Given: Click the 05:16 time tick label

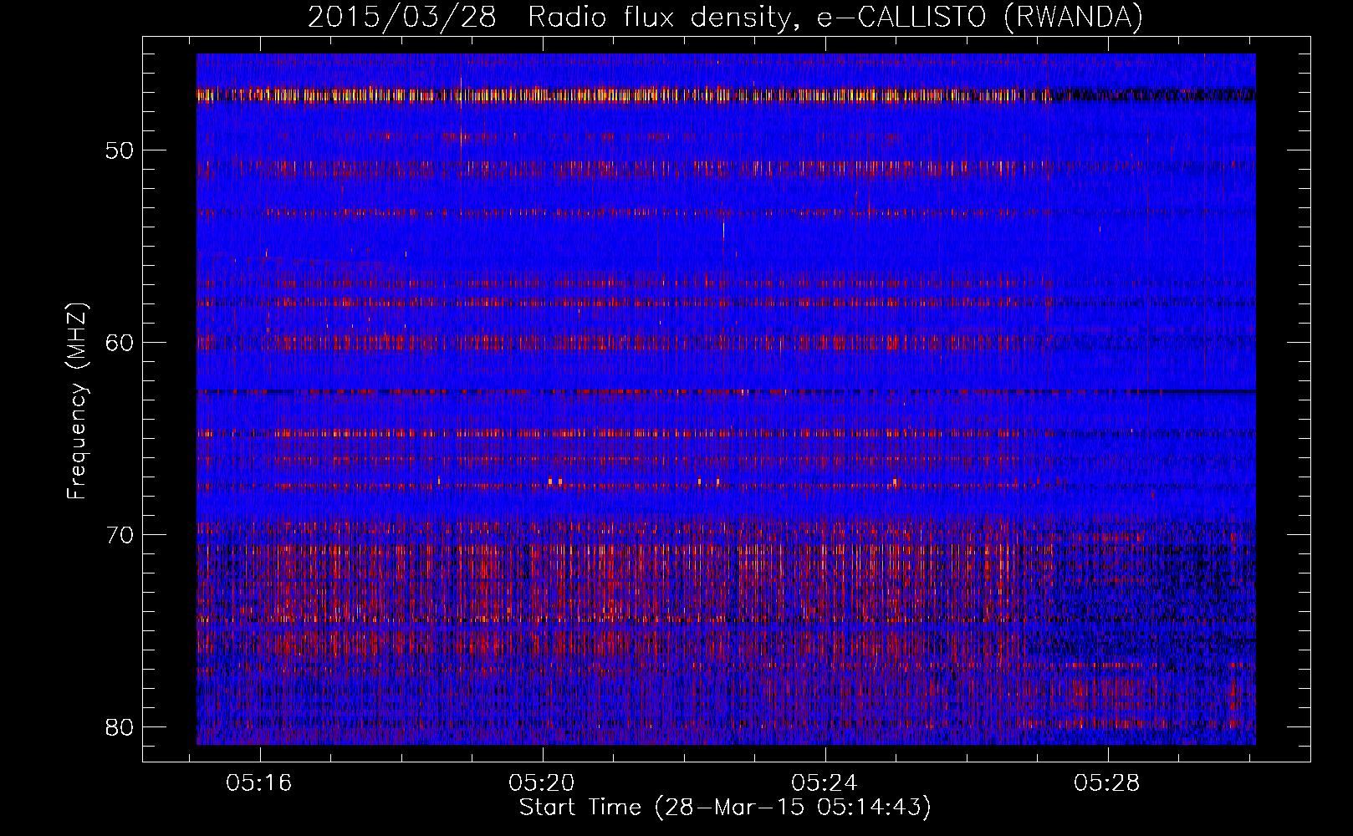Looking at the screenshot, I should [259, 783].
